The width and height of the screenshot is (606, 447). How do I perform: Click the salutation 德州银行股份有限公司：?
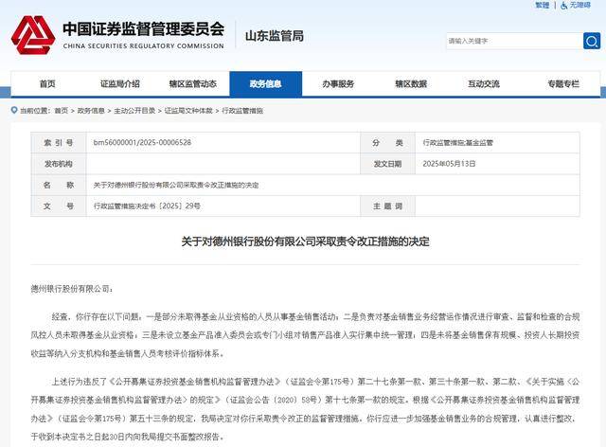tap(72, 289)
